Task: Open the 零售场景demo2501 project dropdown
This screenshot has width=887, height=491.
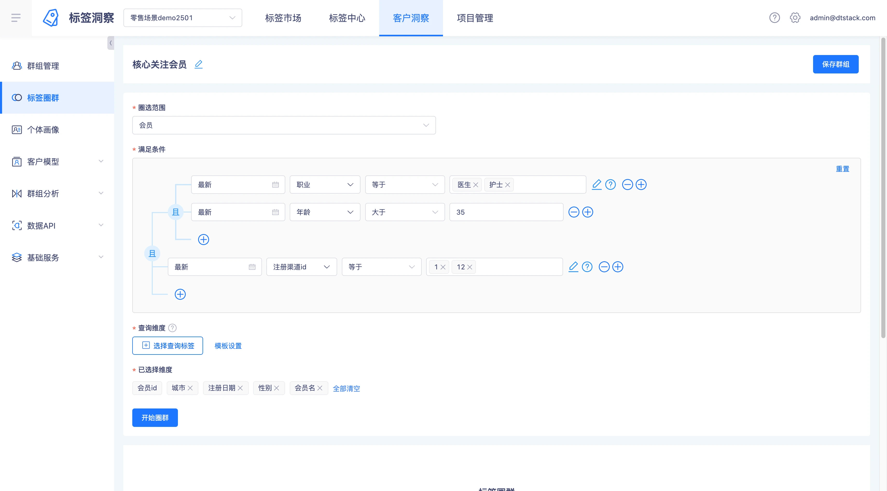Action: [183, 18]
